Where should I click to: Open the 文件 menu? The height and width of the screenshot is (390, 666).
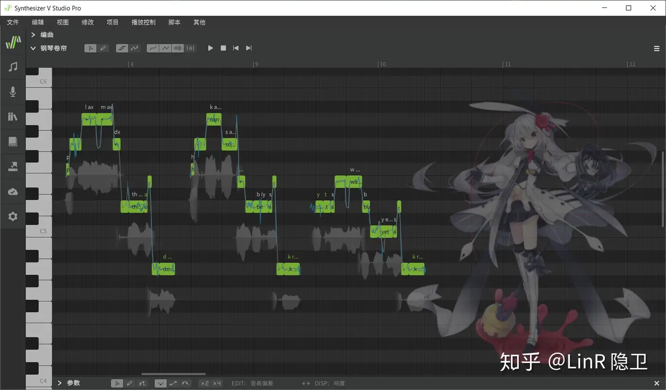pos(13,22)
